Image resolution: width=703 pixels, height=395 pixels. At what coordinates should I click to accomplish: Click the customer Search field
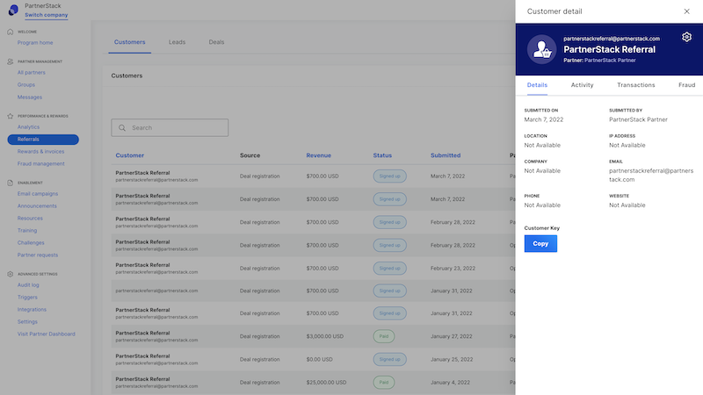point(170,127)
